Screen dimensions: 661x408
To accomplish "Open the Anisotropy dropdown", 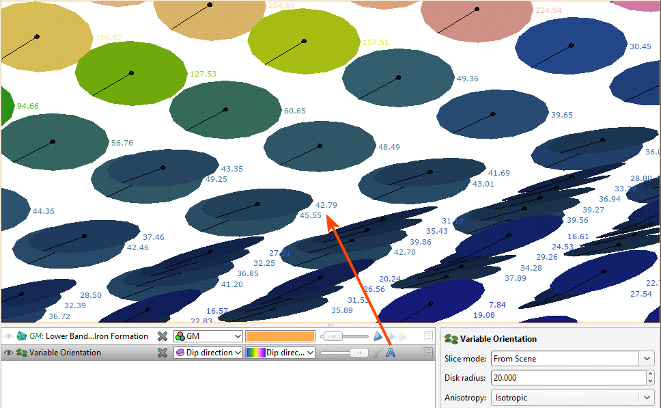I will pos(647,397).
